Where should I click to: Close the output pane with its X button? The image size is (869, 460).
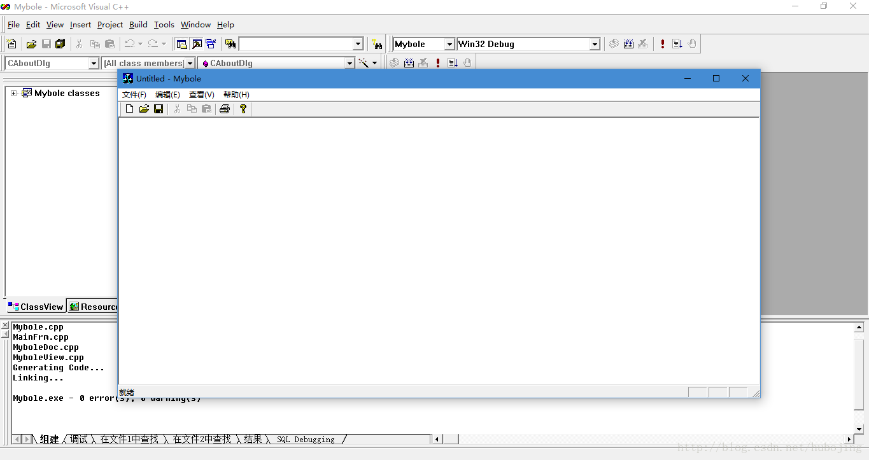[6, 325]
